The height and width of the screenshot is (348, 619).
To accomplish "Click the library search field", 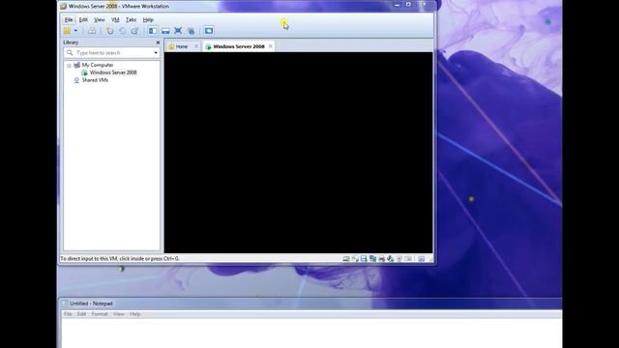I will [x=112, y=52].
